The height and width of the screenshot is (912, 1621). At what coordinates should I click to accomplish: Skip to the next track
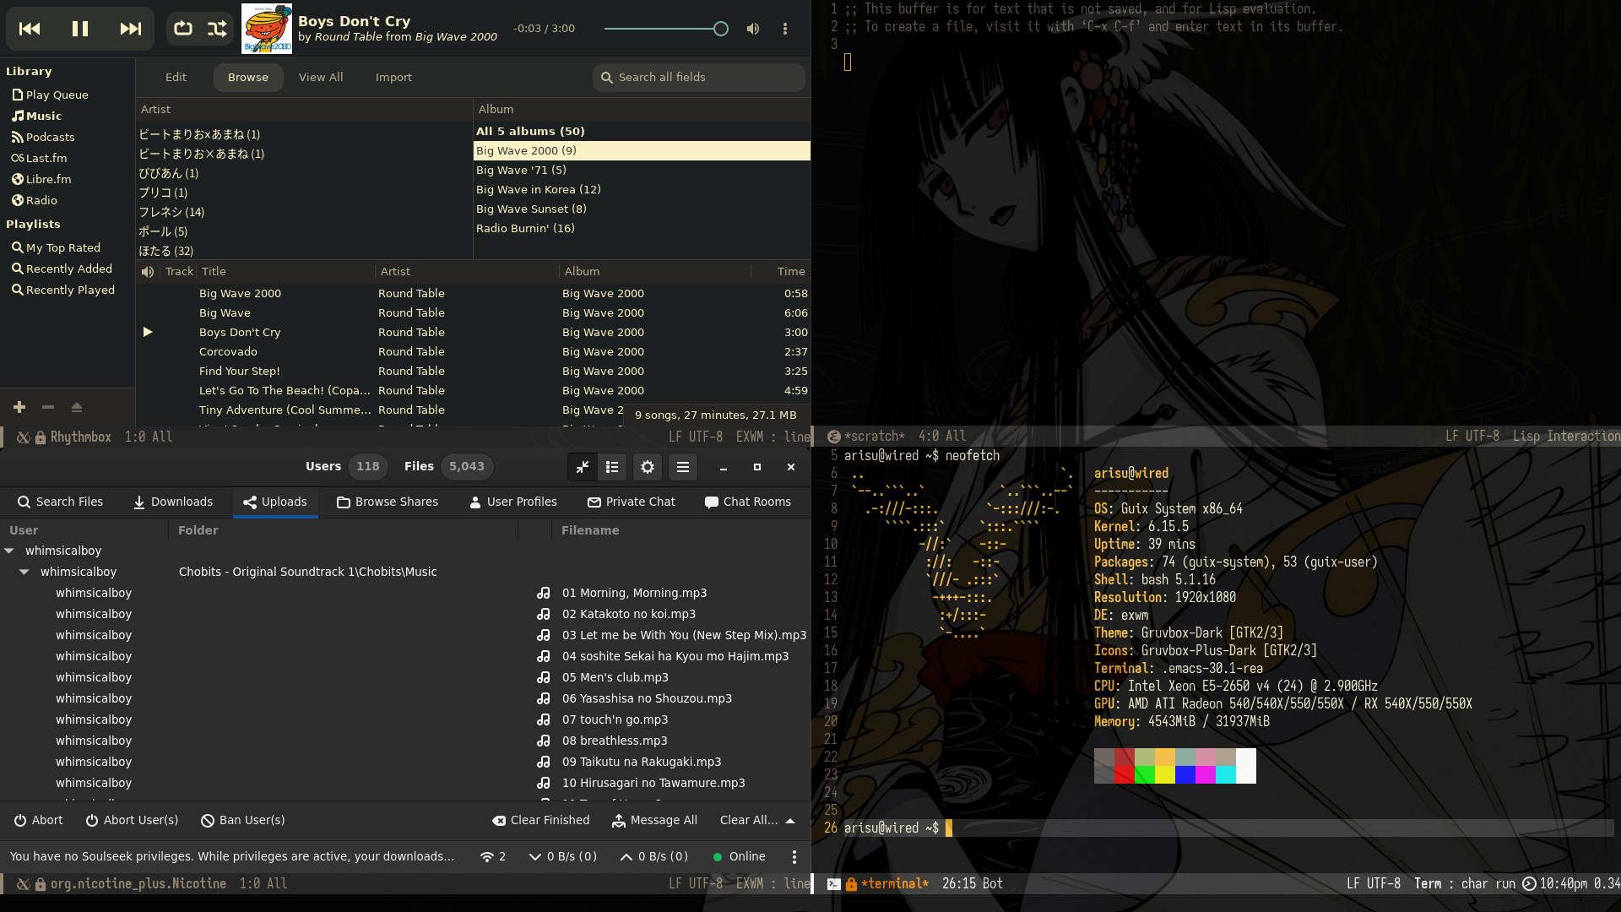coord(130,29)
